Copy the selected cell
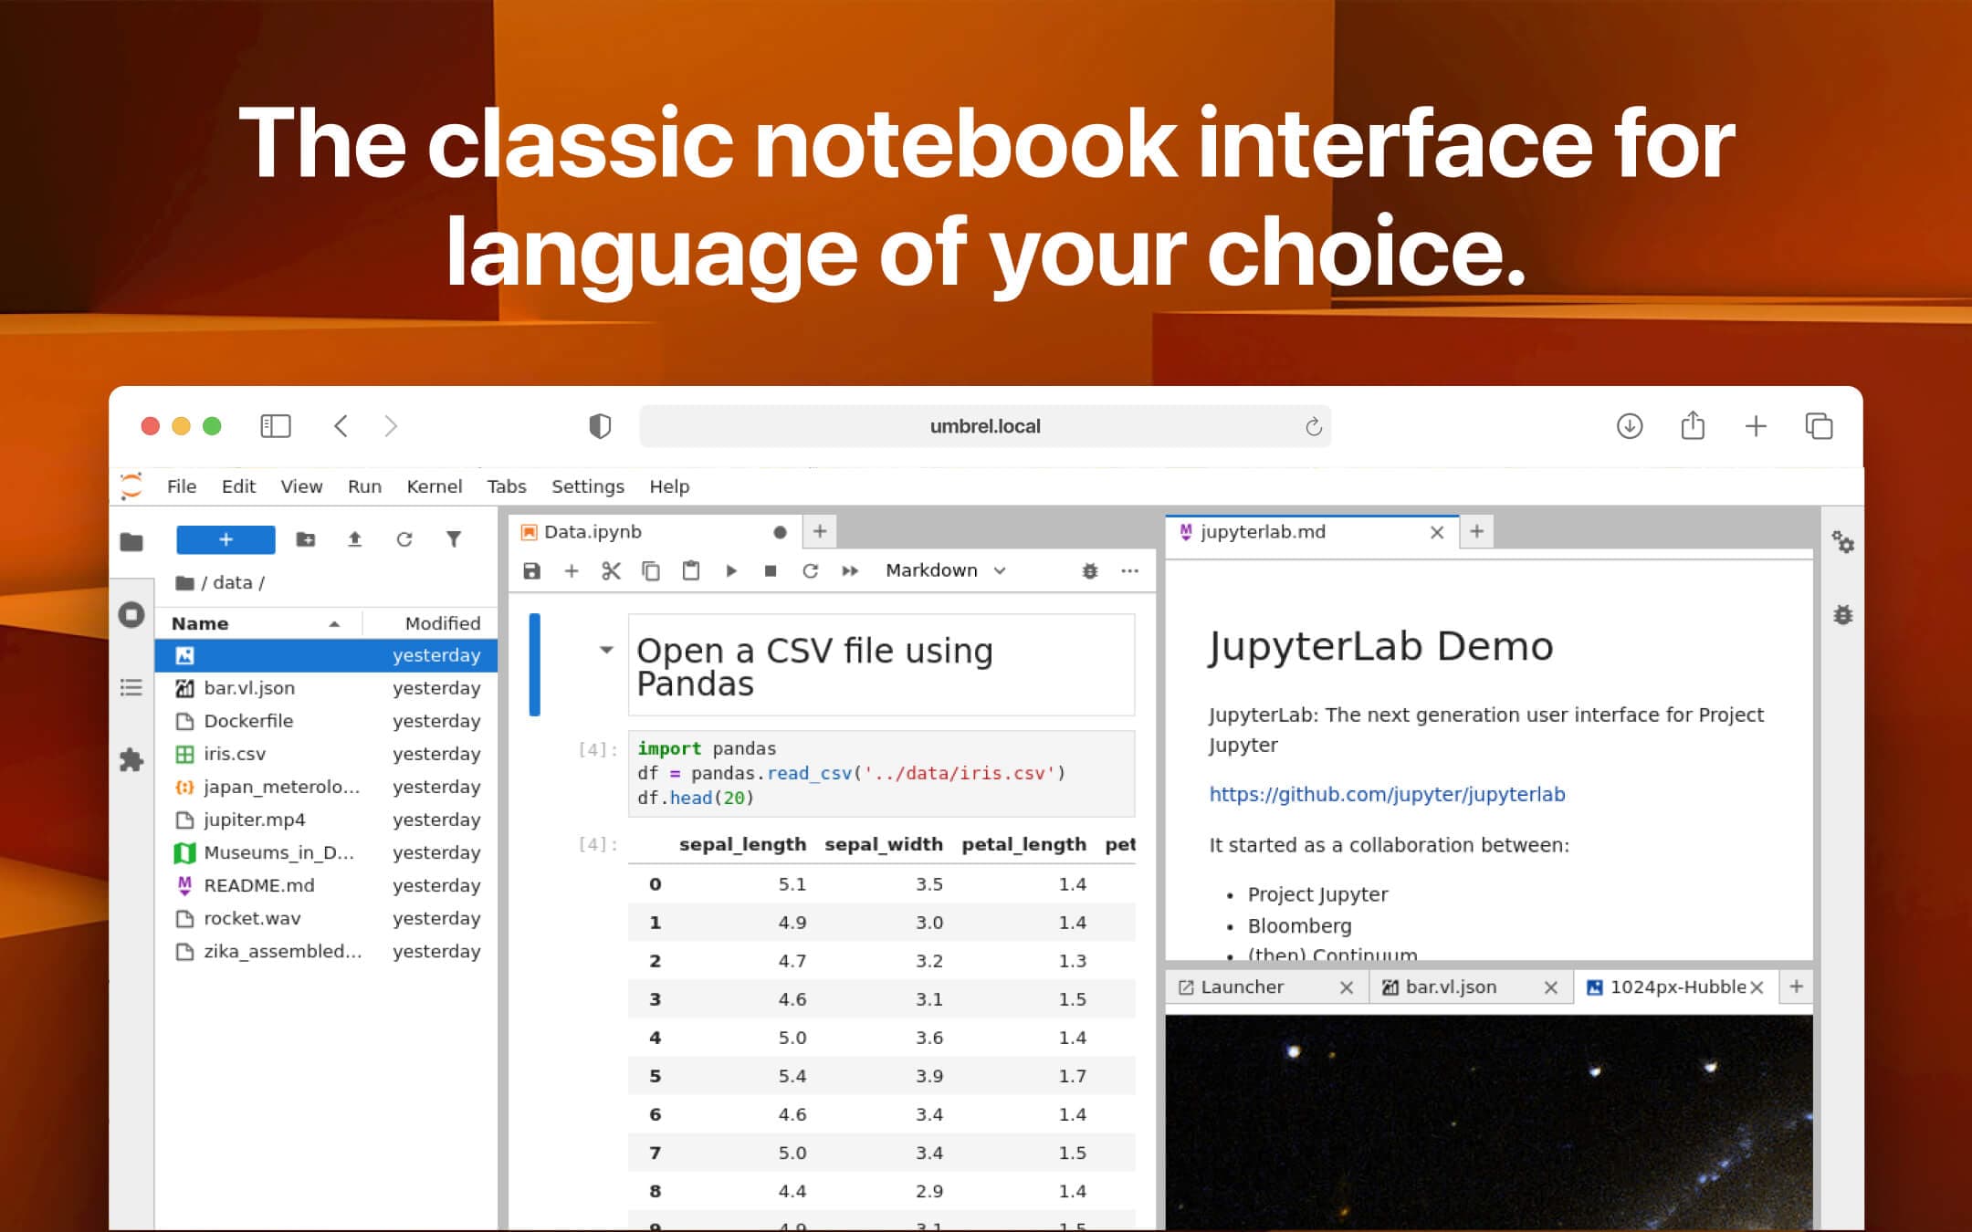This screenshot has width=1972, height=1232. tap(651, 569)
